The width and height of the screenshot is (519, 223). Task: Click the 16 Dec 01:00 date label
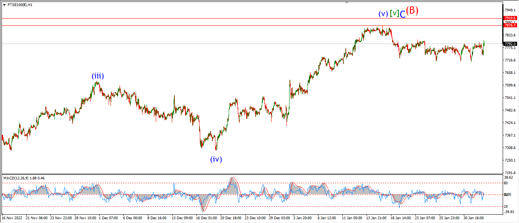pyautogui.click(x=207, y=218)
